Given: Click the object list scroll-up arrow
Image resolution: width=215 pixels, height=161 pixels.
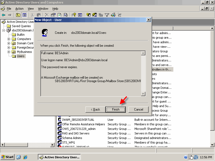Looking at the screenshot, I should [212, 28].
